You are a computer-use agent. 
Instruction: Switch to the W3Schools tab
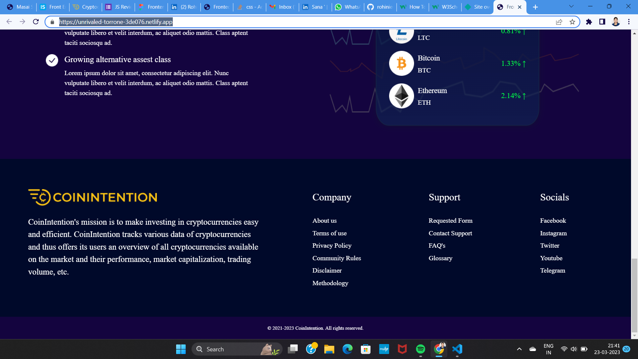coord(445,7)
